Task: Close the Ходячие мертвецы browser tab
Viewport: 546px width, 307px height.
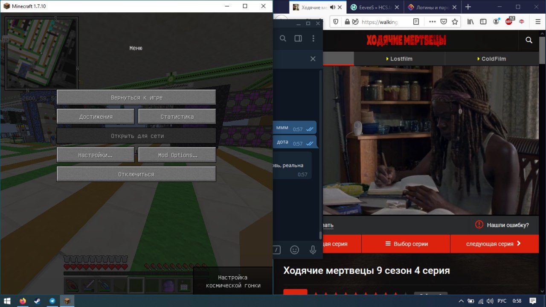Action: 340,7
